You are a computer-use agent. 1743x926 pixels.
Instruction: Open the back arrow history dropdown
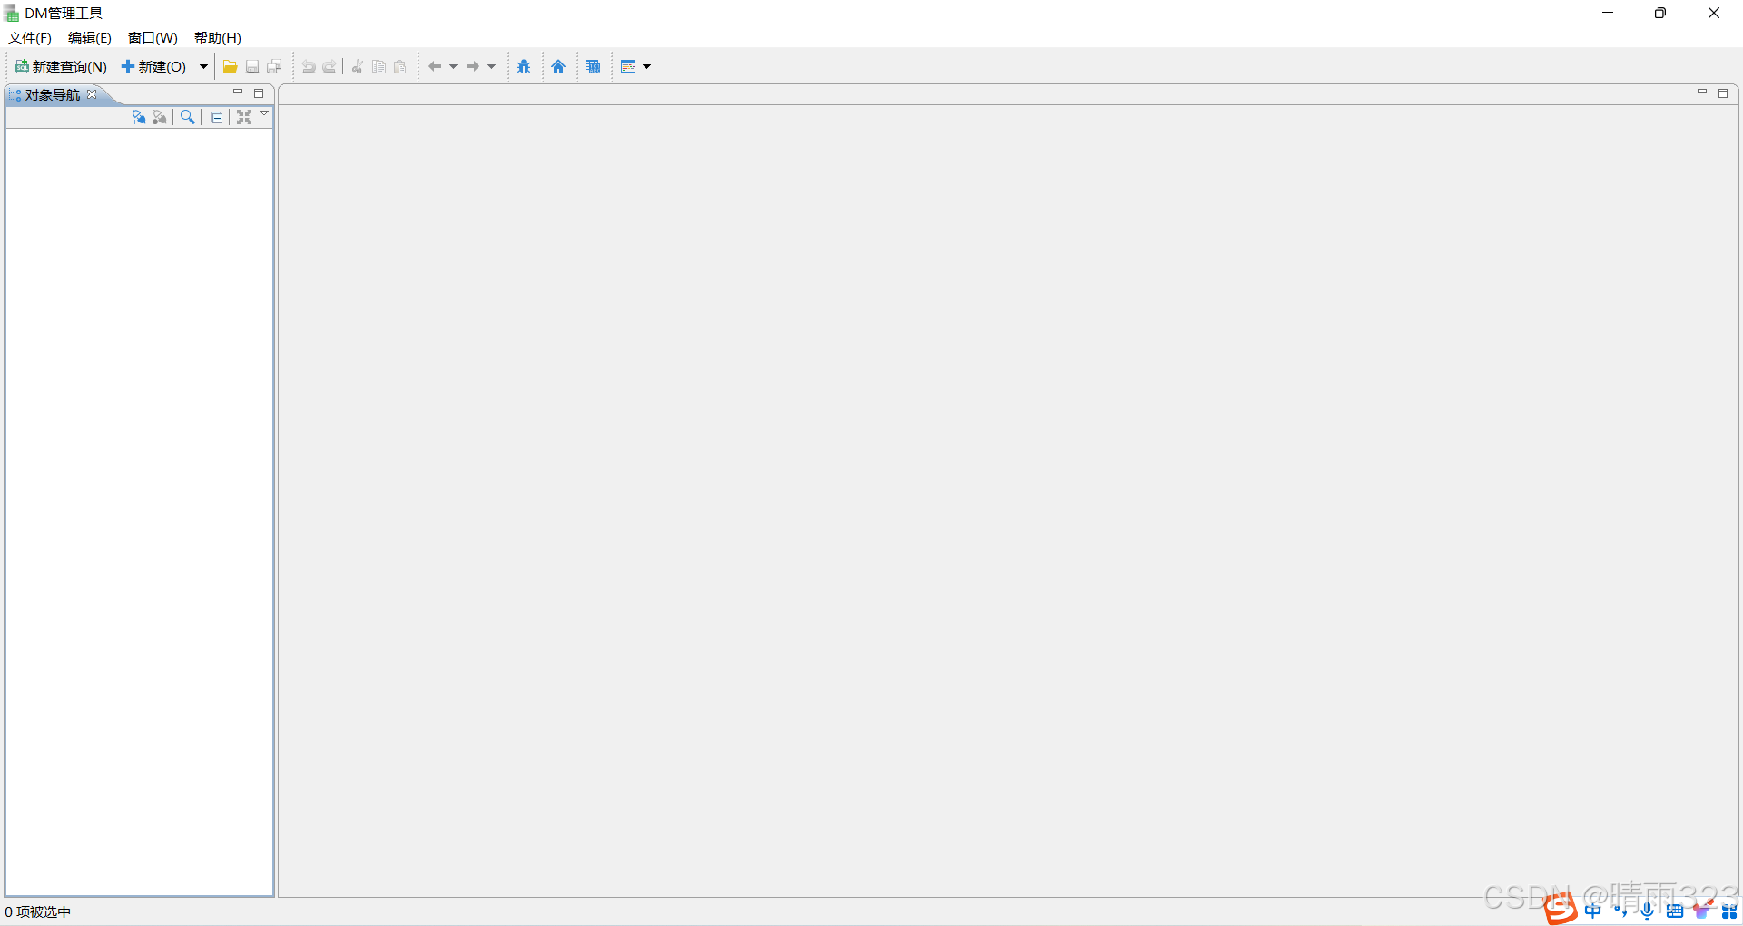point(453,66)
